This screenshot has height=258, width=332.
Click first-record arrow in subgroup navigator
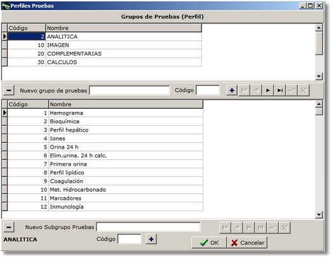226,228
